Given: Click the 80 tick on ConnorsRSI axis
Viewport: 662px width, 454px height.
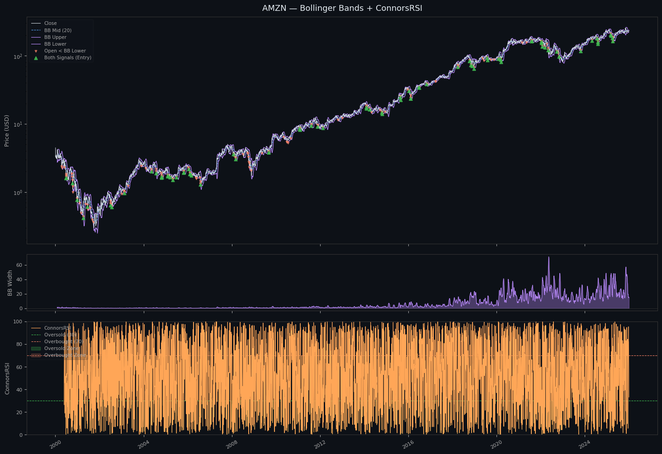Looking at the screenshot, I should point(20,344).
